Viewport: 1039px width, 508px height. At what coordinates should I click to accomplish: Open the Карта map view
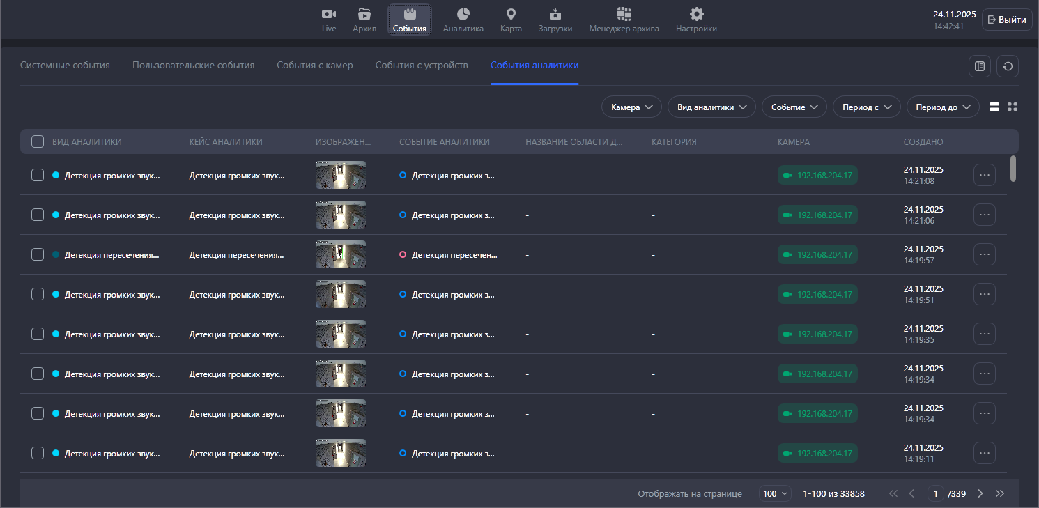tap(511, 20)
